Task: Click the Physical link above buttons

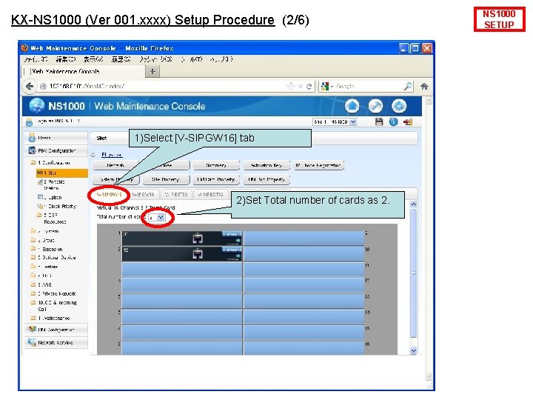Action: coord(112,155)
